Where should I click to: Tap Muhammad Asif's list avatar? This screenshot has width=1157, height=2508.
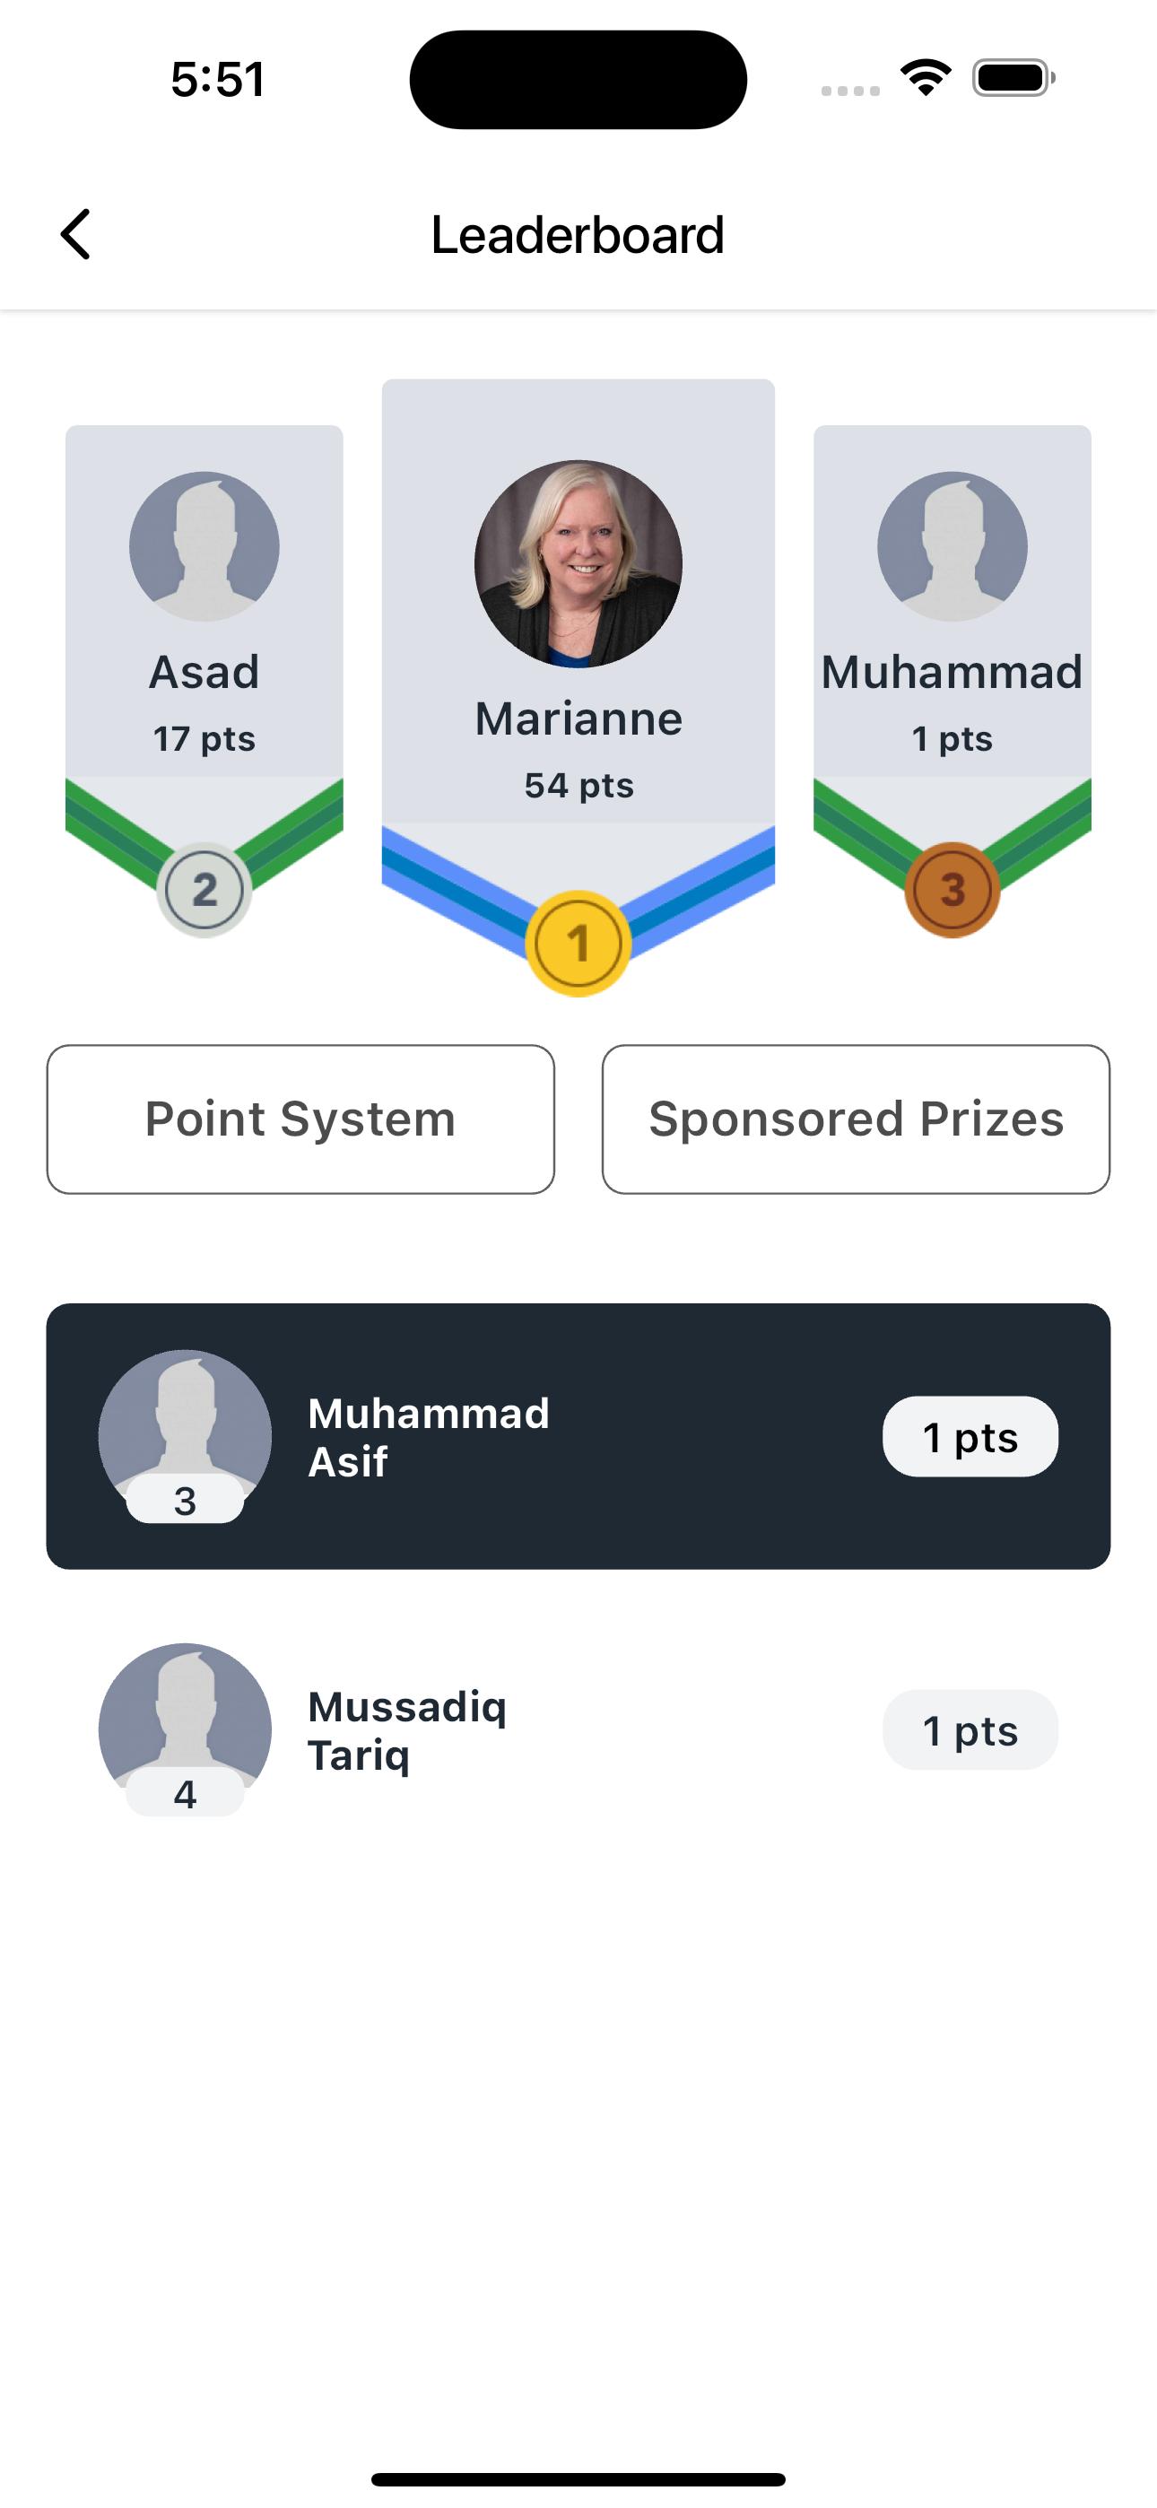click(x=185, y=1422)
